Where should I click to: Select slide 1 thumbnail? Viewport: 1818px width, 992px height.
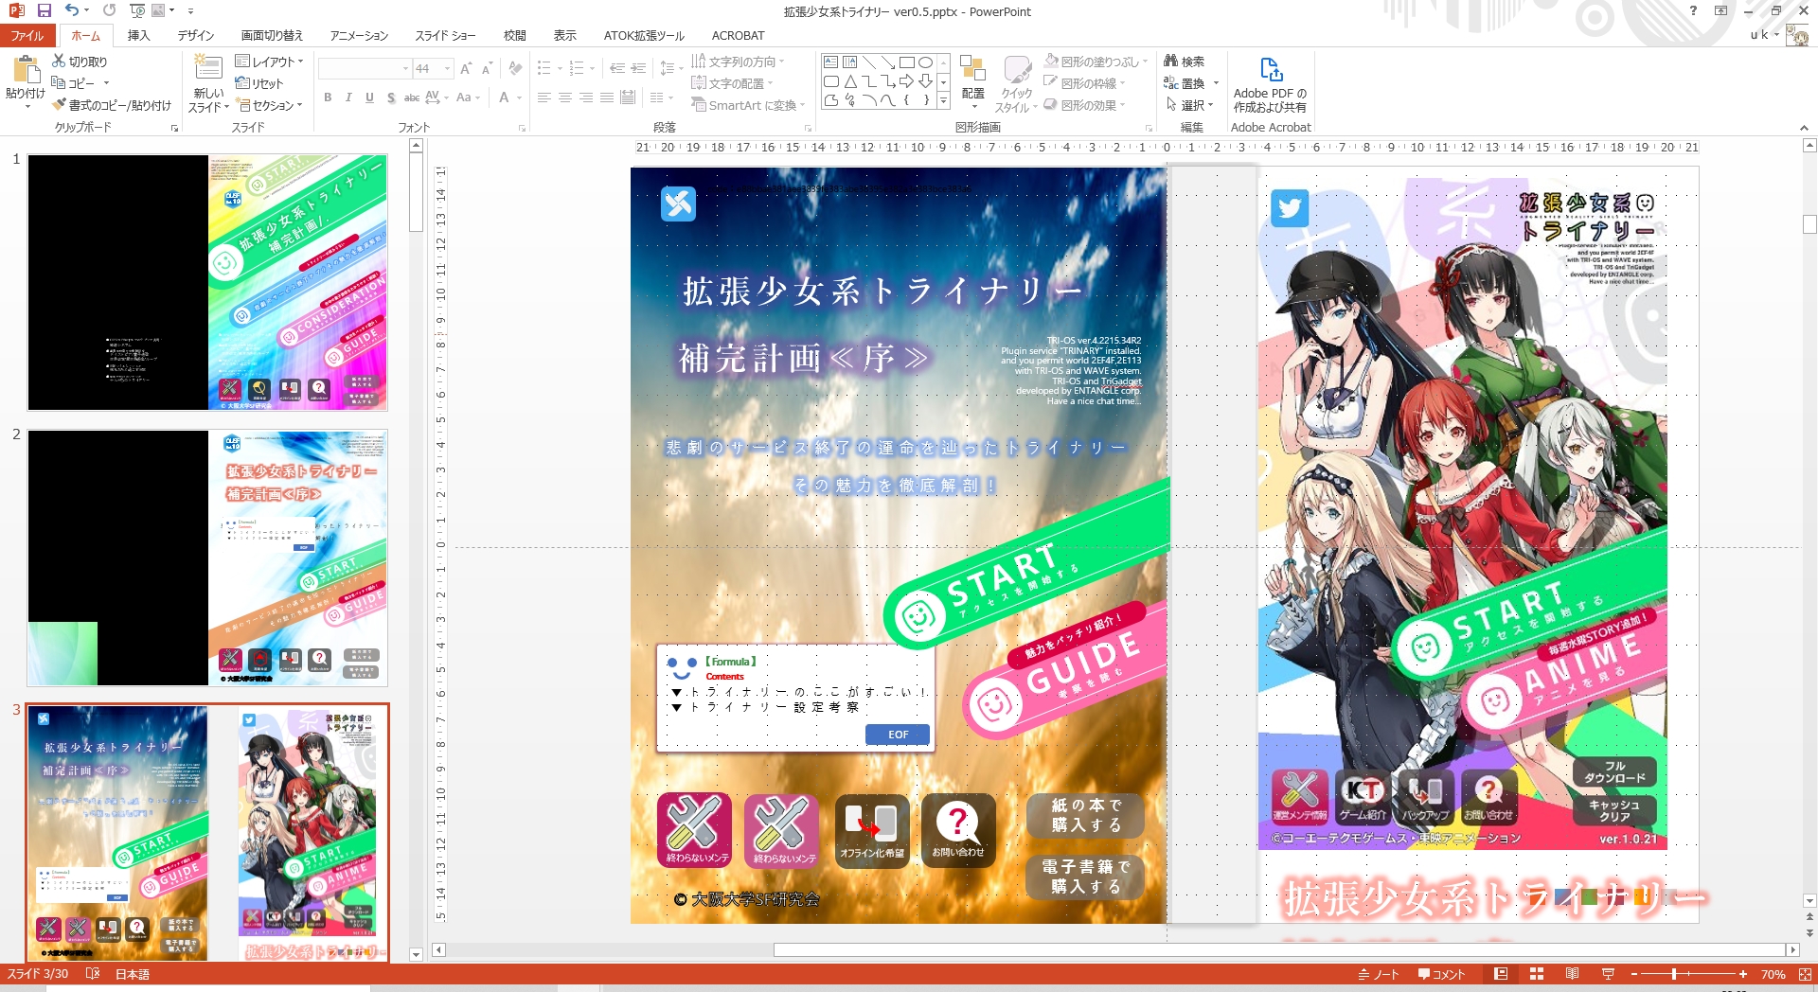(x=207, y=282)
